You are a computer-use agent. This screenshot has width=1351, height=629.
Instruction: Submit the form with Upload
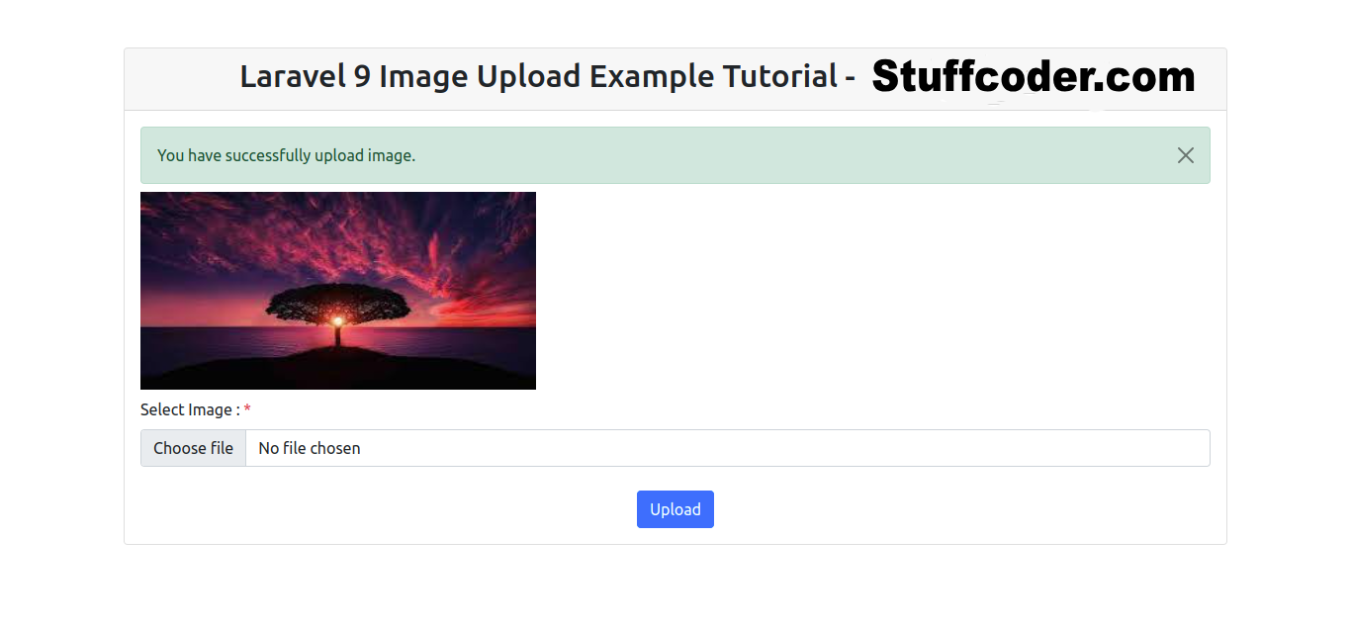pos(675,508)
